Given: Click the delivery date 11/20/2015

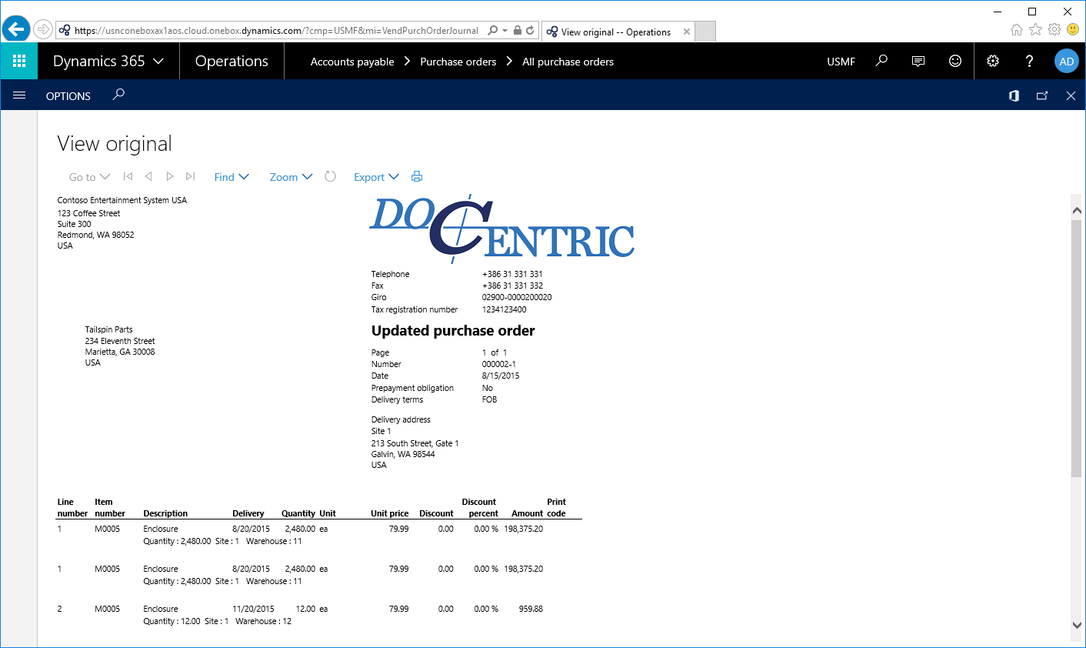Looking at the screenshot, I should coord(253,609).
